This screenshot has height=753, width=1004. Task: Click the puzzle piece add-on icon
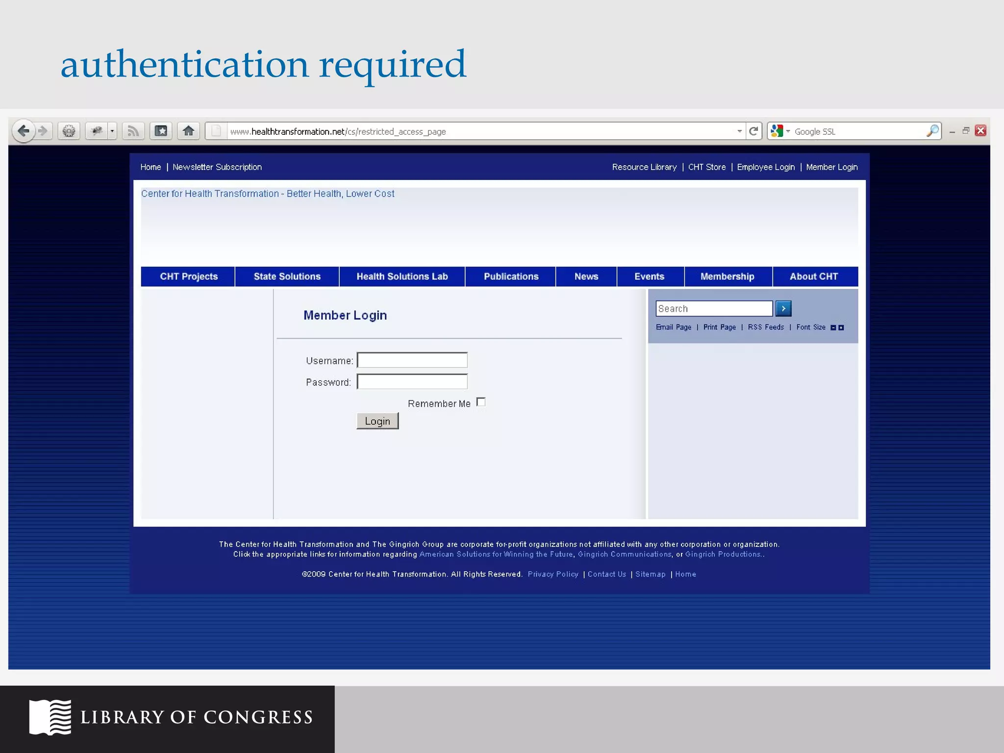click(97, 131)
